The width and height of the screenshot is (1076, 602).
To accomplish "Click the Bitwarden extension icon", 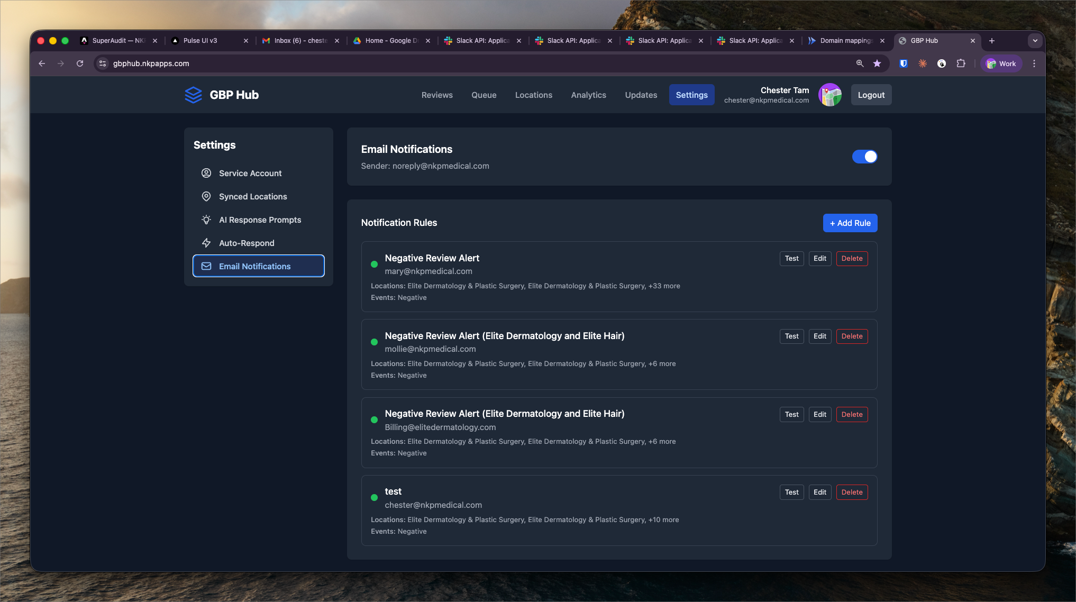I will [x=904, y=63].
